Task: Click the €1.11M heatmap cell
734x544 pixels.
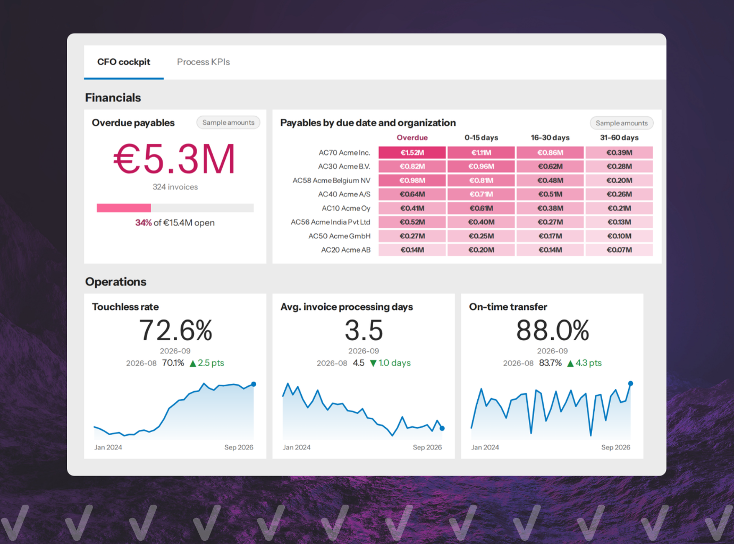Action: point(481,153)
